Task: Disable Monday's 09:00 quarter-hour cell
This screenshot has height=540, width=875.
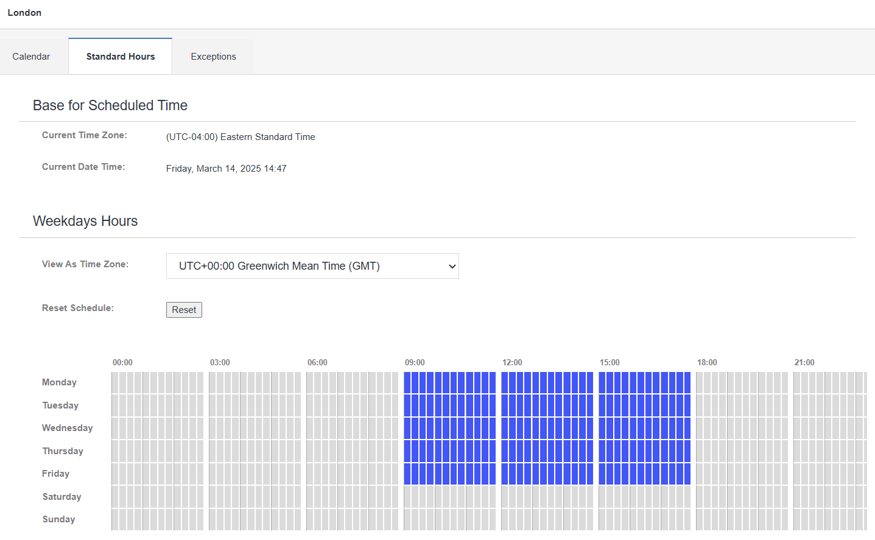Action: click(407, 382)
